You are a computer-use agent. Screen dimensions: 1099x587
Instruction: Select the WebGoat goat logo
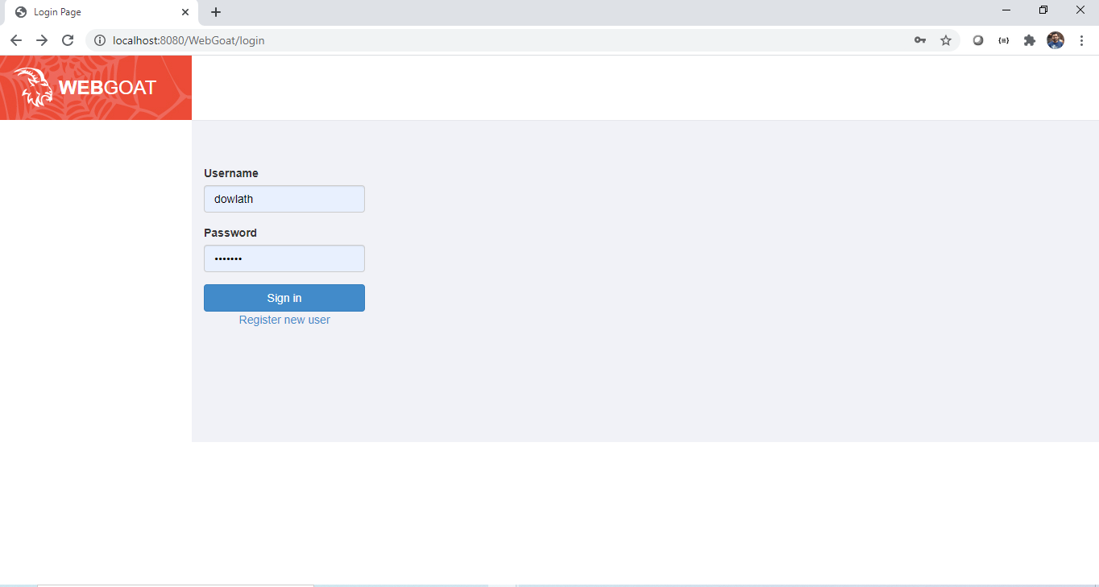34,86
